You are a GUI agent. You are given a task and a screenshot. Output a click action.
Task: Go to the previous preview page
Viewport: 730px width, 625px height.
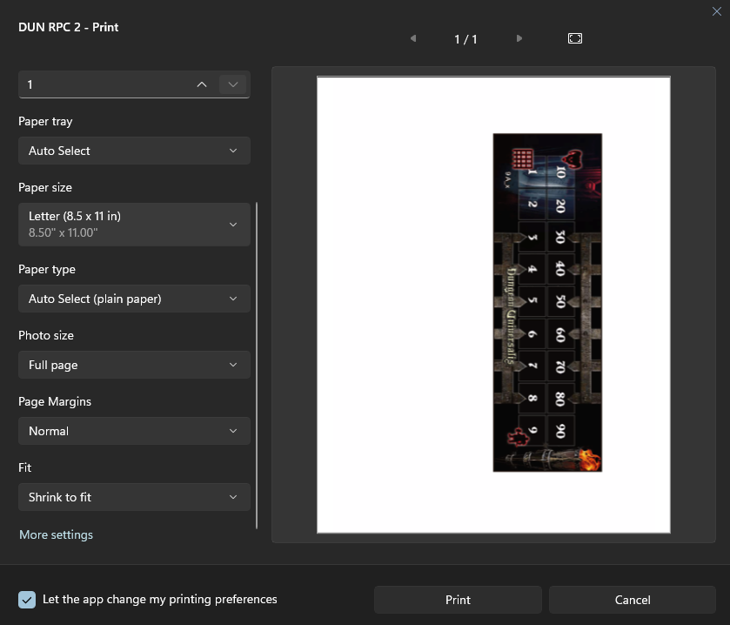413,38
